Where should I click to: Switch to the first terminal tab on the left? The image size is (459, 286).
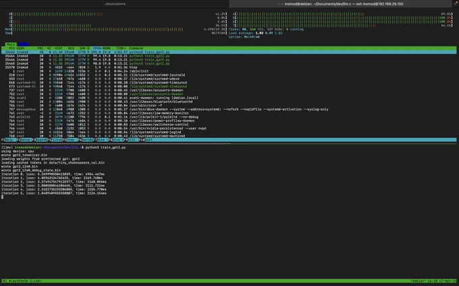115,4
